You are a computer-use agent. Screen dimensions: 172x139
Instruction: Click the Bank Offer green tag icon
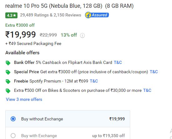click(x=8, y=63)
